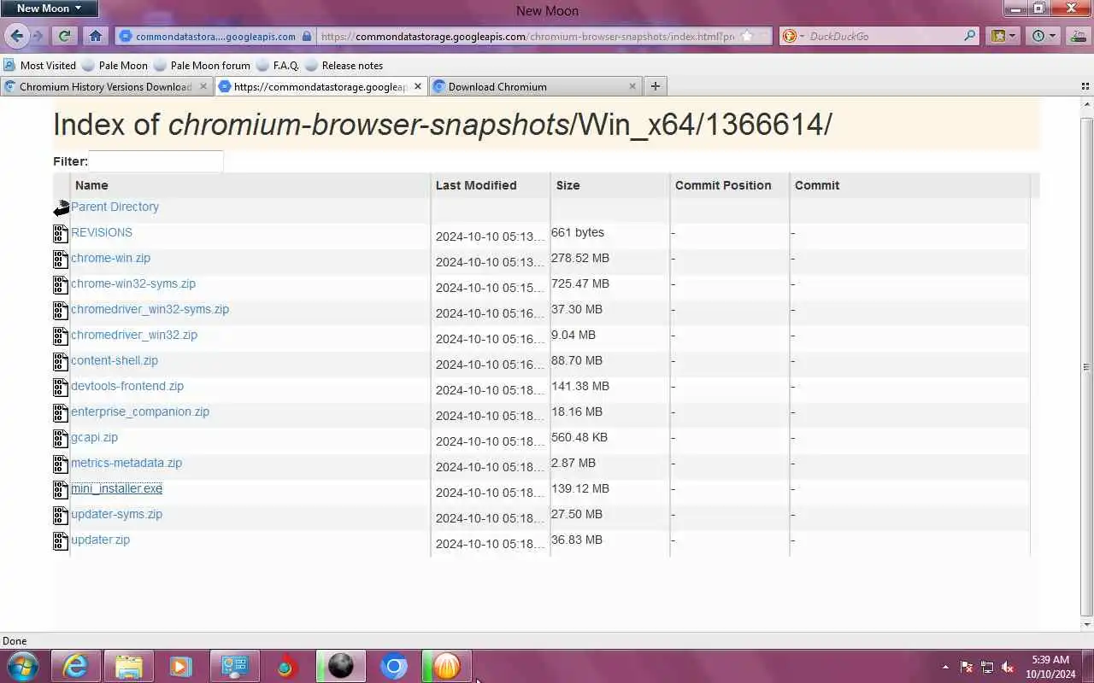Open the bookmarks toolbar menu button

pos(1003,36)
